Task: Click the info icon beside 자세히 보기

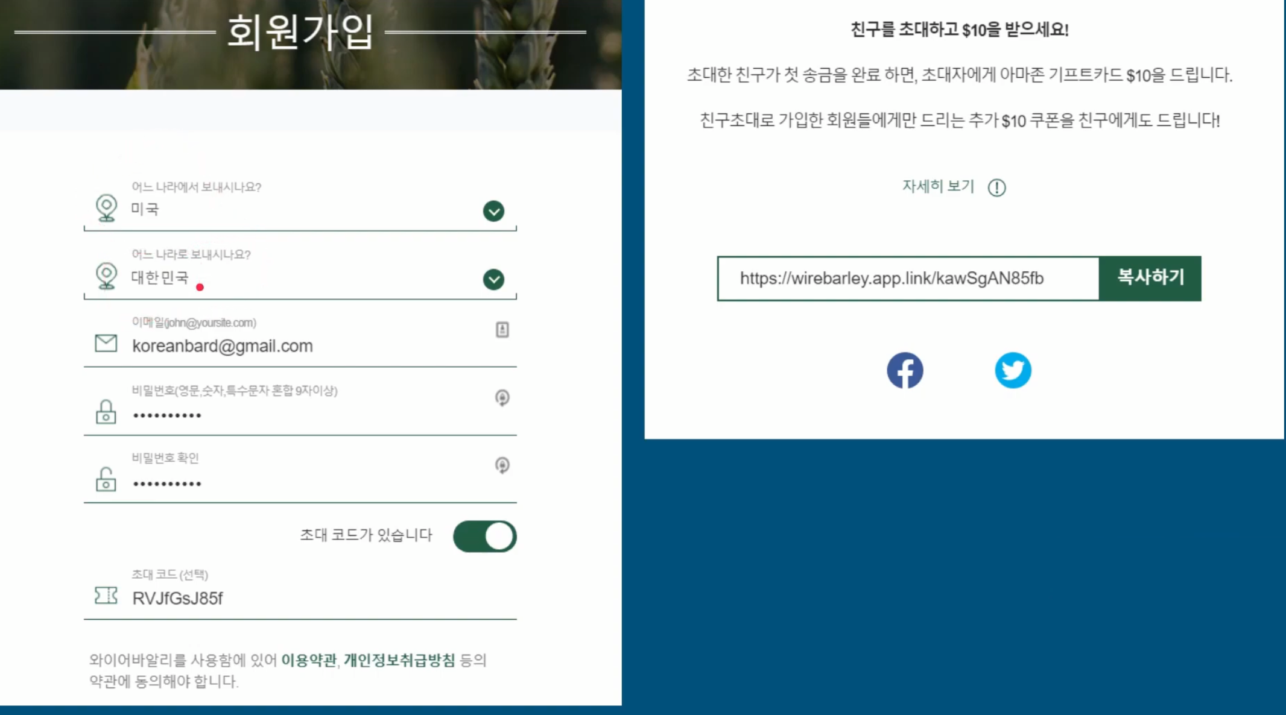Action: tap(995, 187)
